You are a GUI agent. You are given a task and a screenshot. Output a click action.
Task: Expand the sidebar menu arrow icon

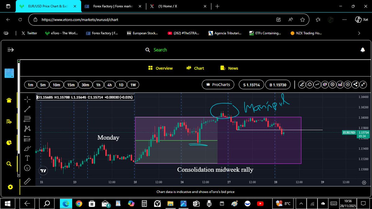point(11,50)
